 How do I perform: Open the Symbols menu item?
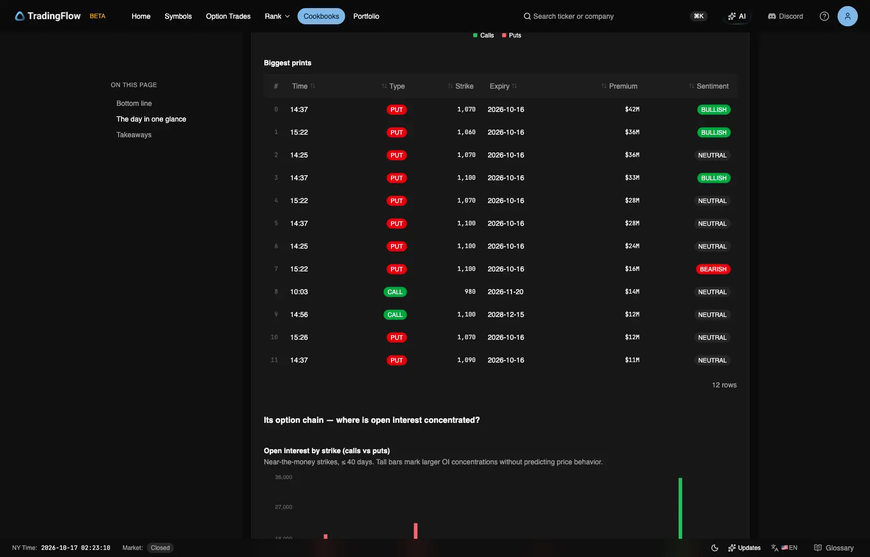(178, 16)
